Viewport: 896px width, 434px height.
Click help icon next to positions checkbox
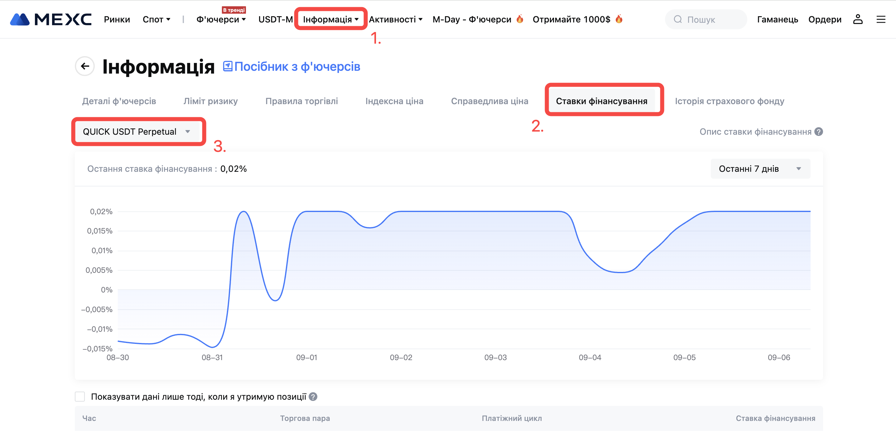pos(313,397)
